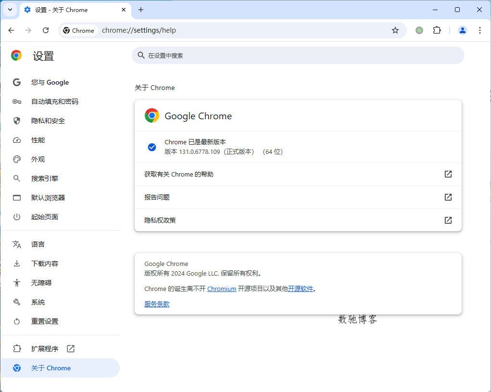Click external link icon for 报告问题
491x392 pixels.
pos(448,197)
